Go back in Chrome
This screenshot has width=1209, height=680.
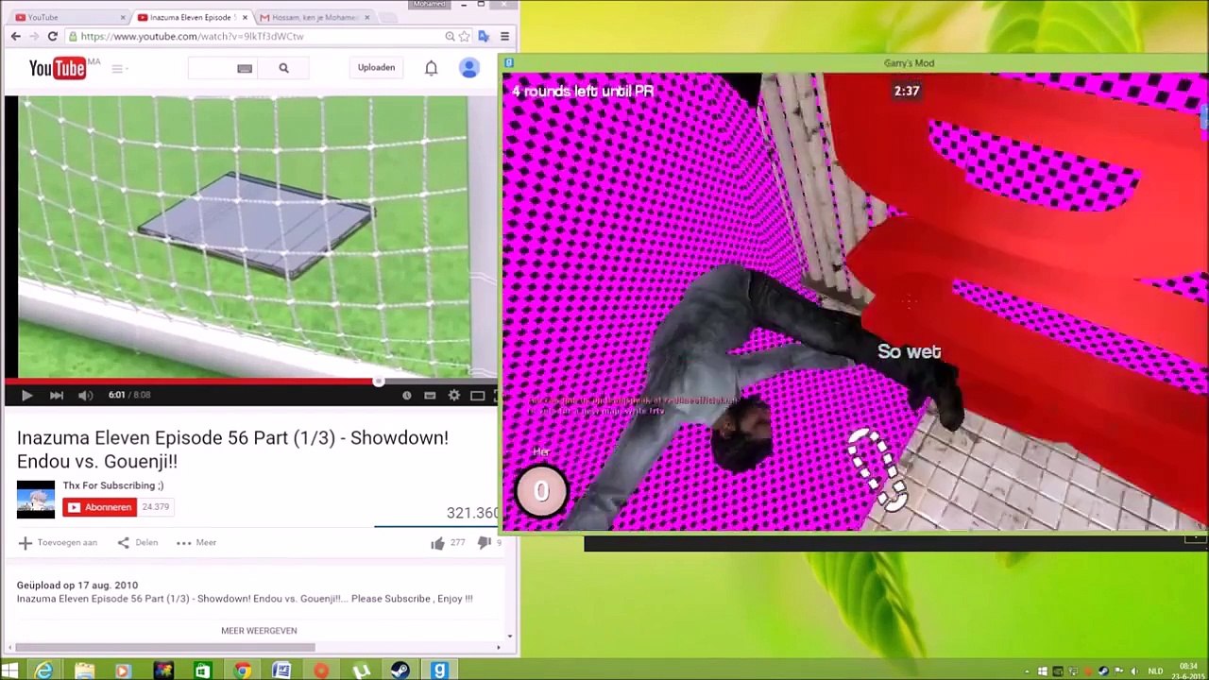click(15, 36)
